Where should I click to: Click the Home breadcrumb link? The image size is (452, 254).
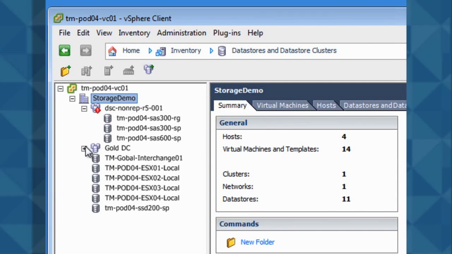pos(131,50)
